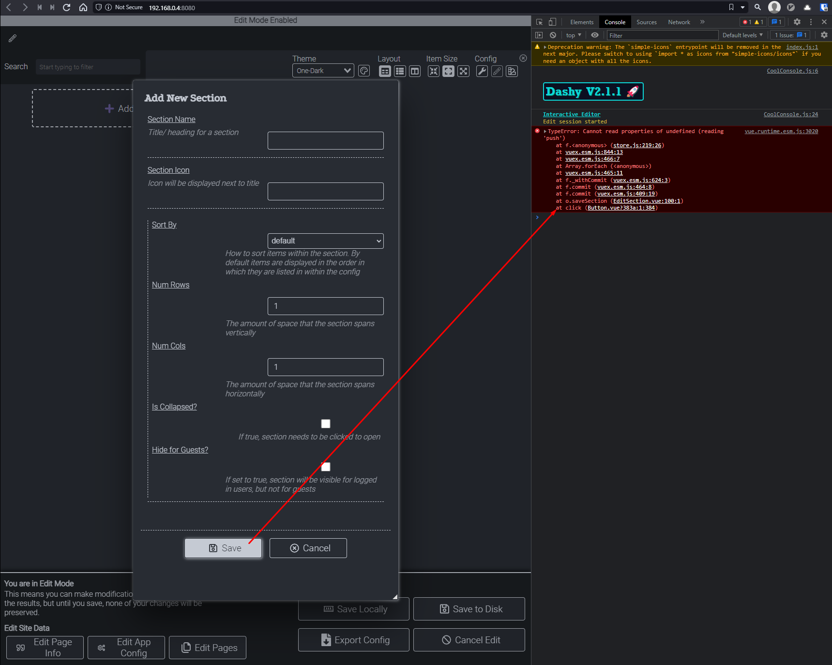Enable the Is Collapsed checkbox
The width and height of the screenshot is (832, 665).
(x=325, y=423)
